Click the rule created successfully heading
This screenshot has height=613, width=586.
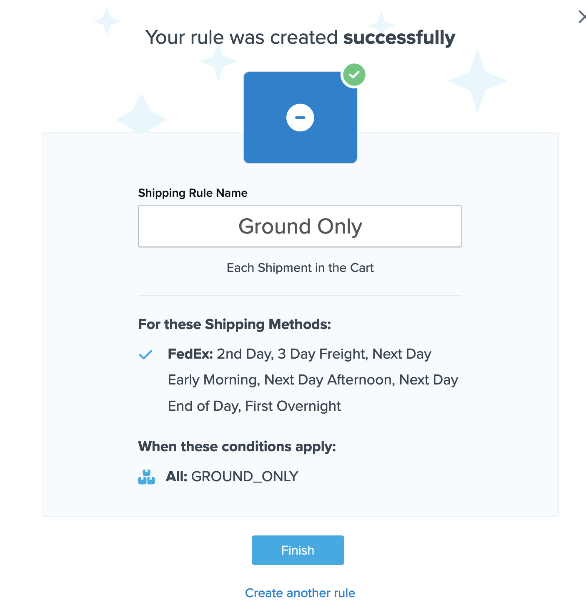[300, 38]
